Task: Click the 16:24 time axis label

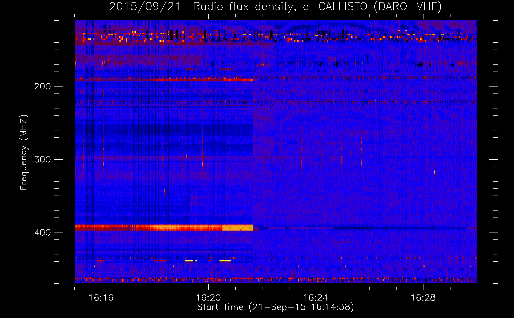Action: 315,298
